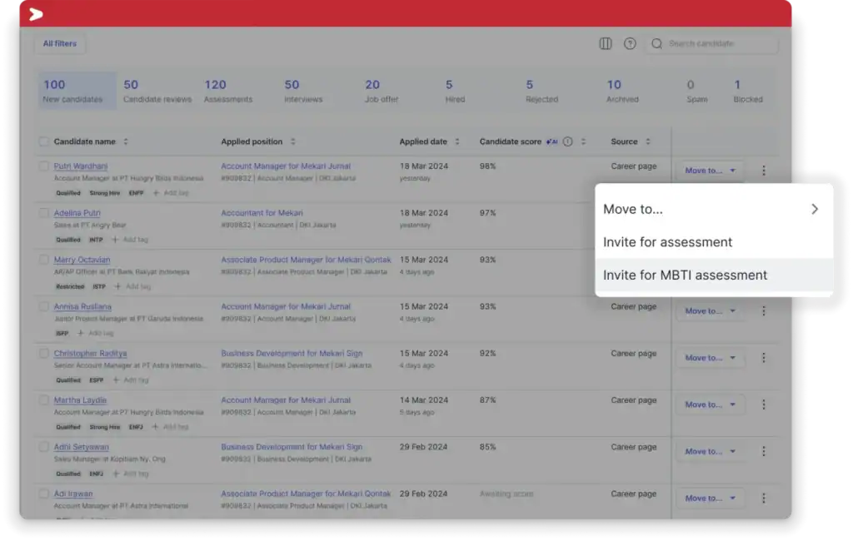This screenshot has width=853, height=541.
Task: Switch to the Interviews tab
Action: coord(303,91)
